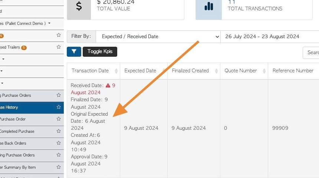Sort by Transaction Date column arrows

tap(116, 71)
